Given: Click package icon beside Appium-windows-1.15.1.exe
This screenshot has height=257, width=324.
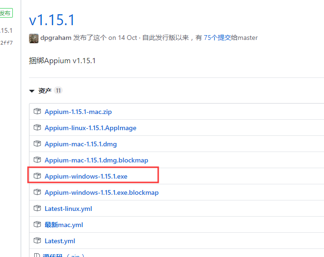Looking at the screenshot, I should (37, 176).
